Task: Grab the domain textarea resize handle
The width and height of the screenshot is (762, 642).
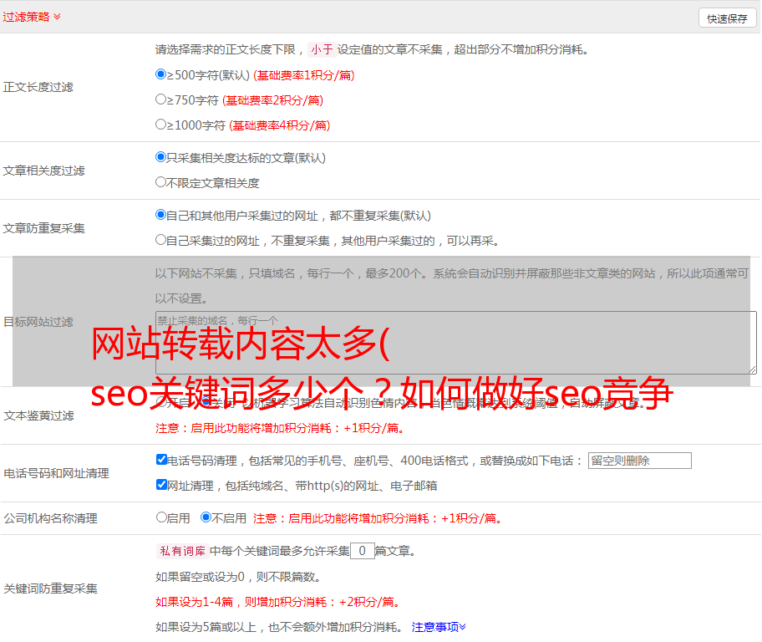Action: coord(752,369)
